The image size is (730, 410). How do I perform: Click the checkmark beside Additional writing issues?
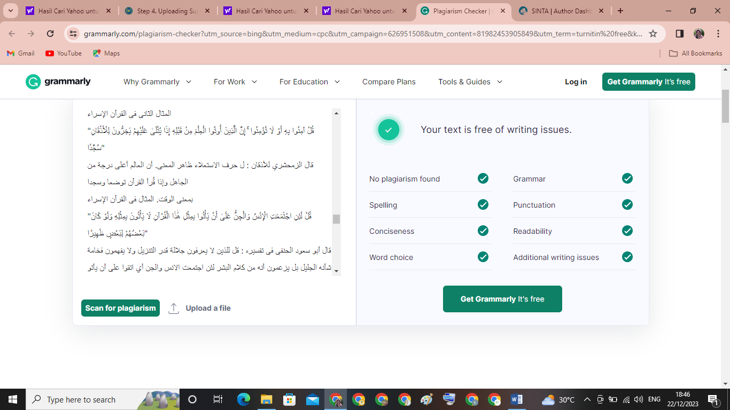[x=627, y=257]
